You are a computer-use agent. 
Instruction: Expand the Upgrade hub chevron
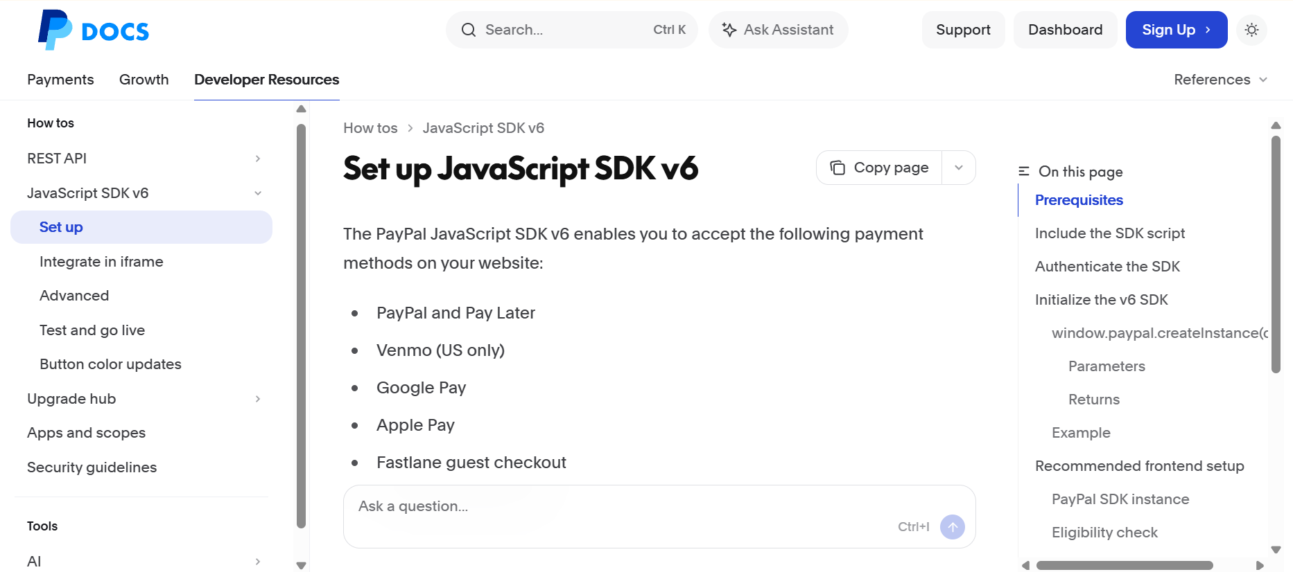(258, 399)
